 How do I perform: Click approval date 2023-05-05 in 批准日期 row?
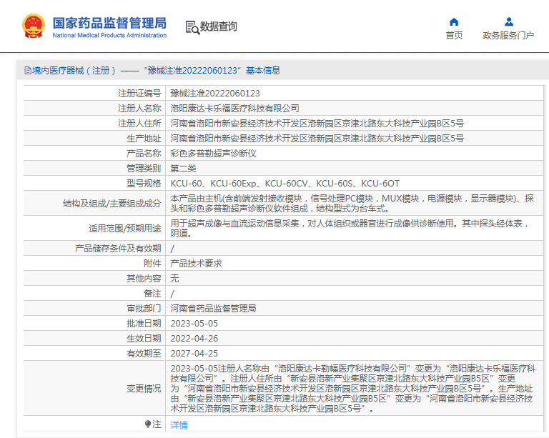(x=194, y=324)
